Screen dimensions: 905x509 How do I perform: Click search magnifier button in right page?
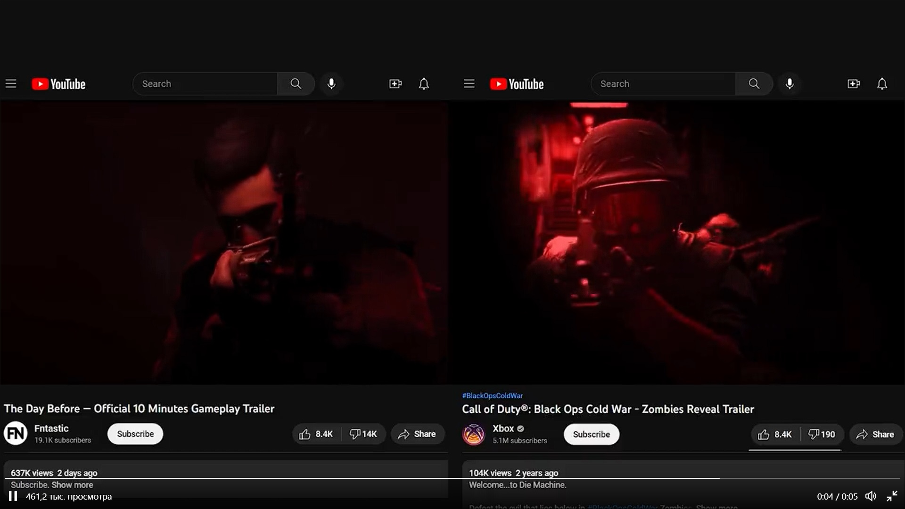point(754,84)
